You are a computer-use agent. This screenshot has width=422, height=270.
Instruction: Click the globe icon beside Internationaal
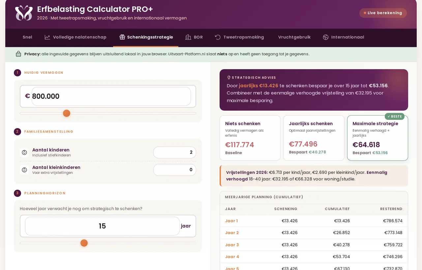[326, 37]
